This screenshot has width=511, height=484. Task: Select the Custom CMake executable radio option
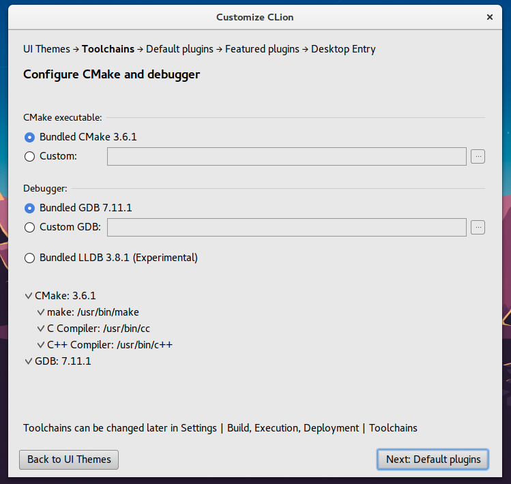click(29, 157)
